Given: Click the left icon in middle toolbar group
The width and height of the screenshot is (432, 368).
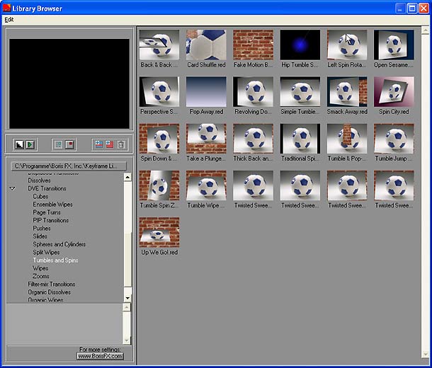Looking at the screenshot, I should coord(59,144).
